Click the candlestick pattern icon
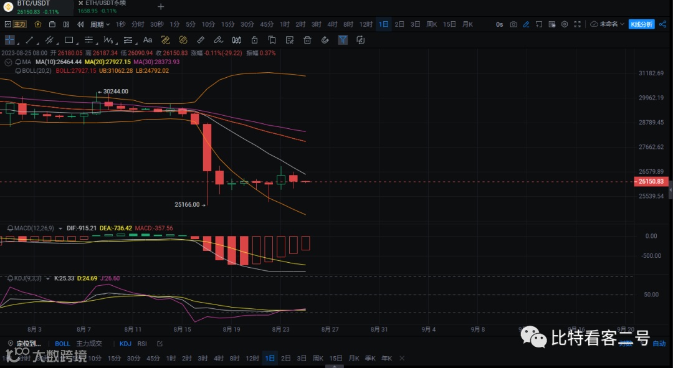 coord(237,40)
